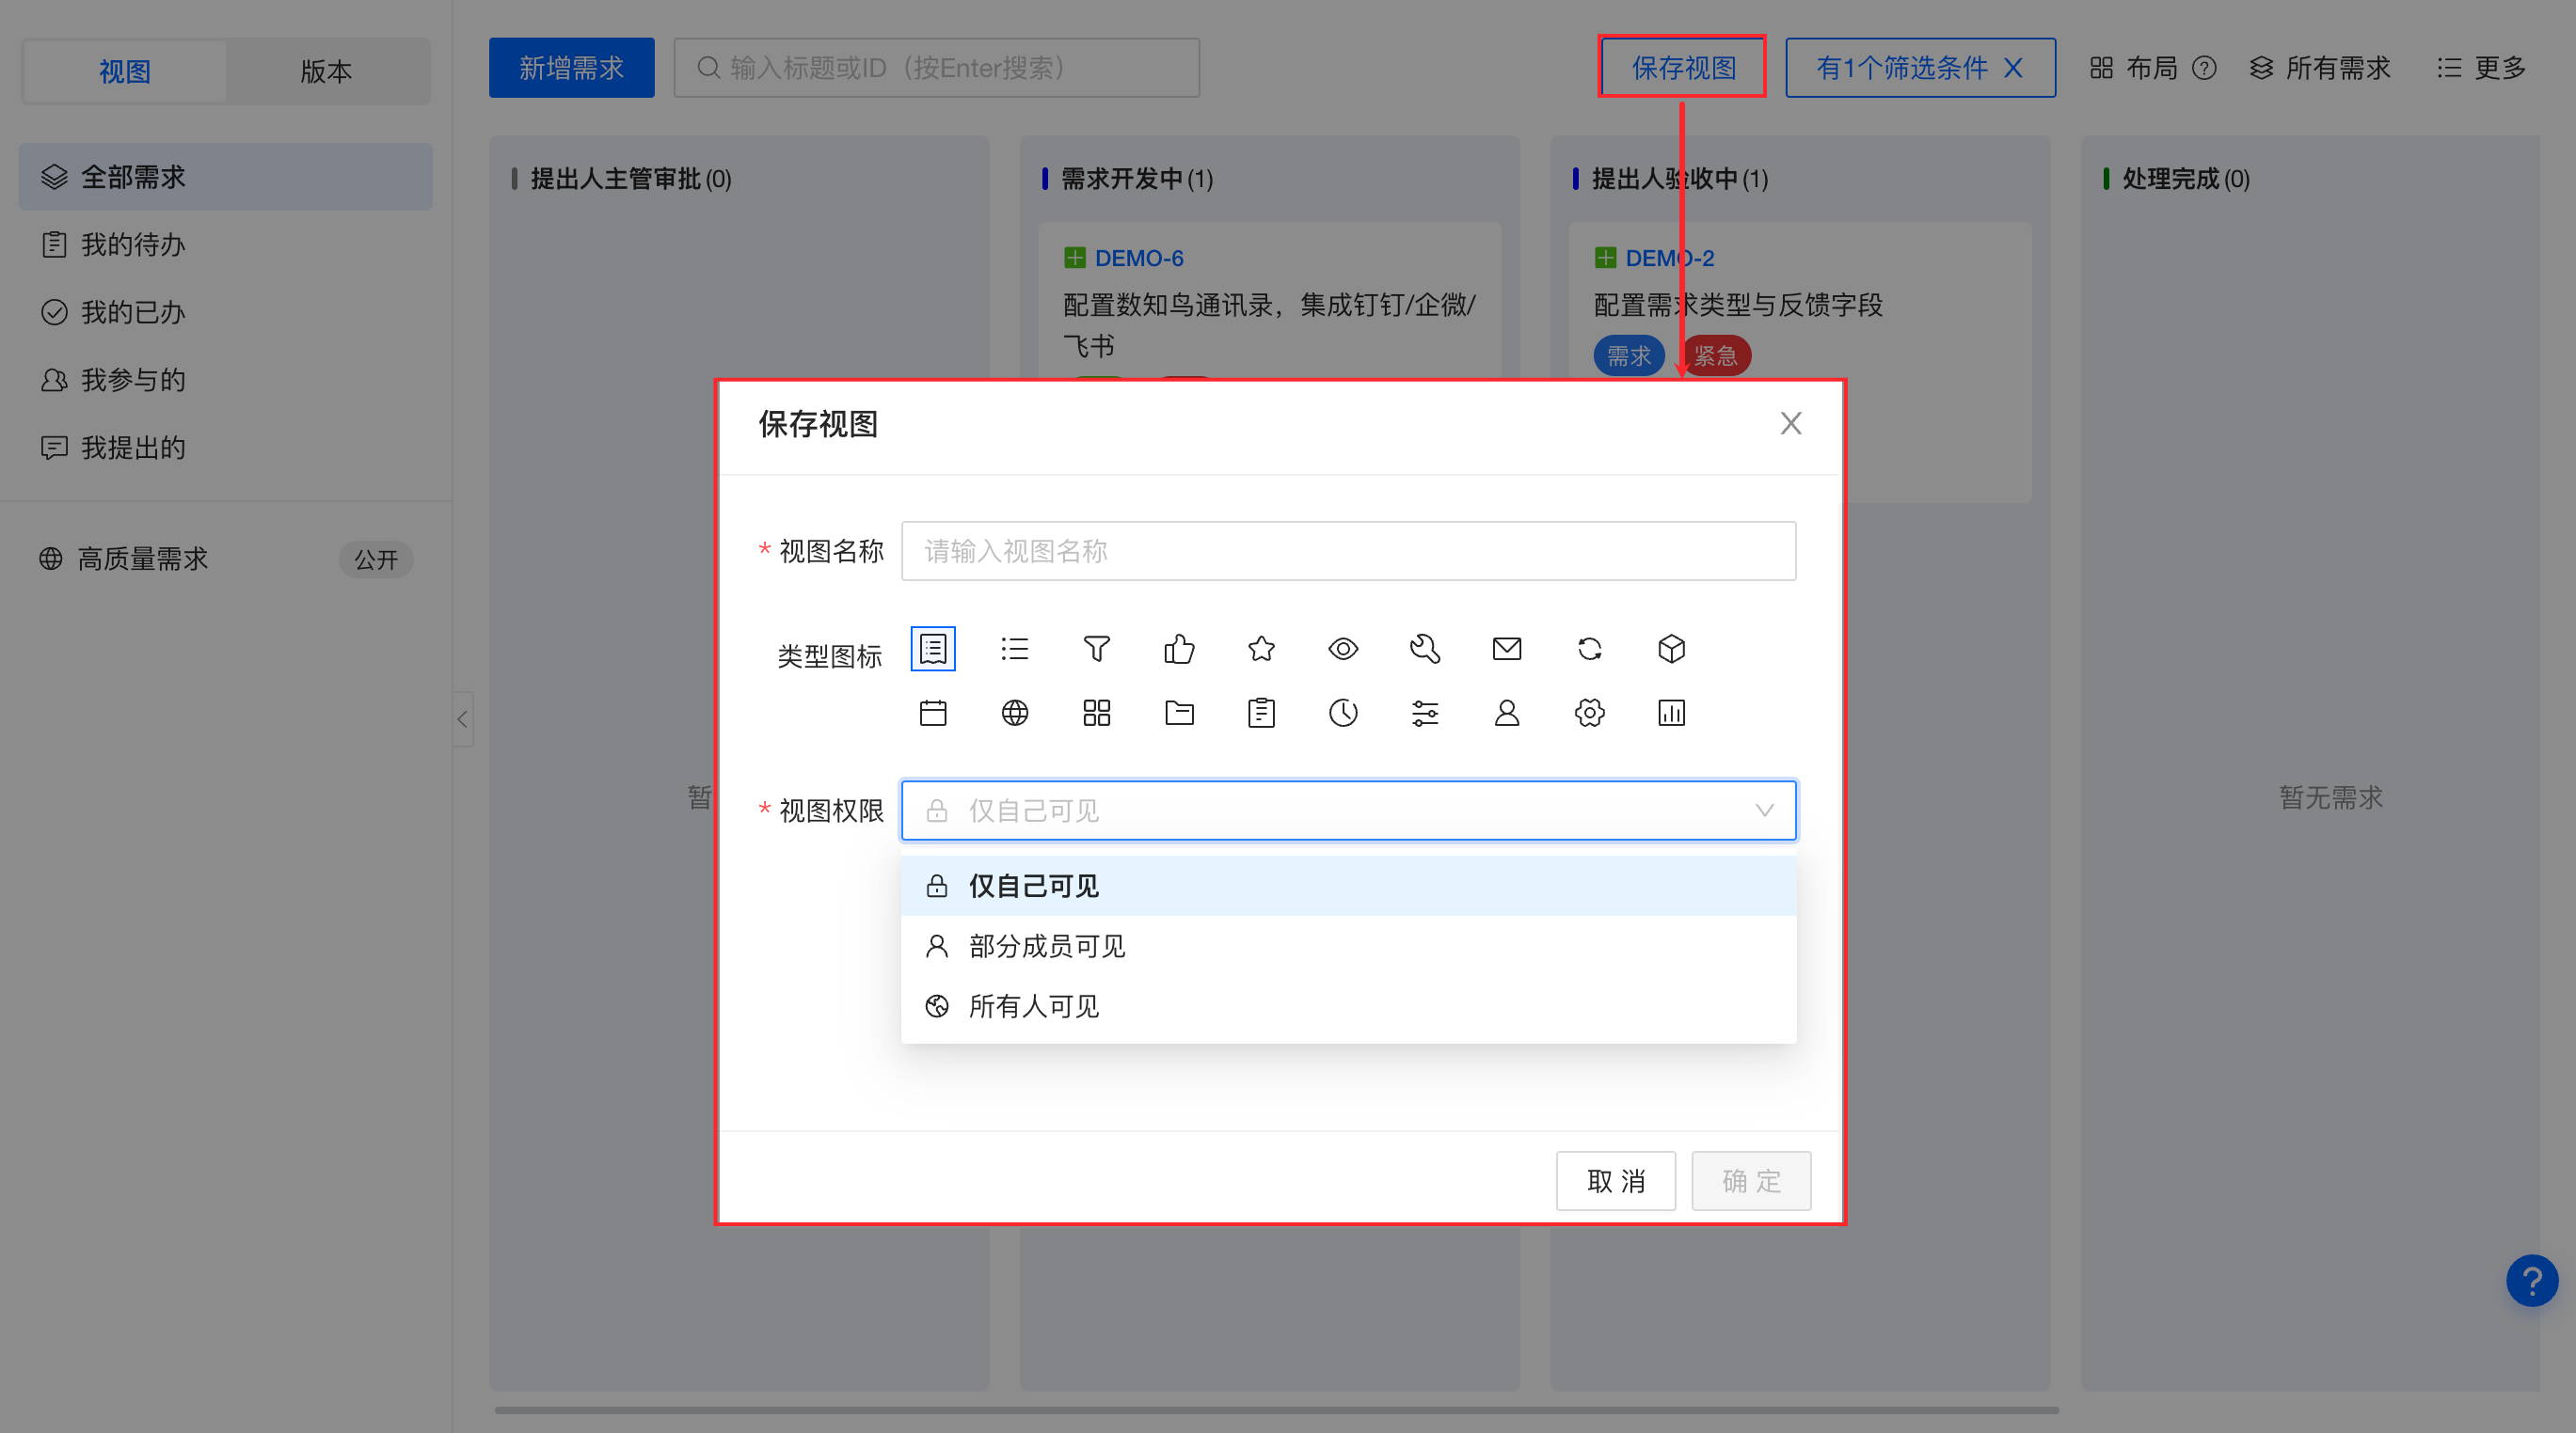The image size is (2576, 1433).
Task: Select the wrench type icon
Action: [x=1425, y=650]
